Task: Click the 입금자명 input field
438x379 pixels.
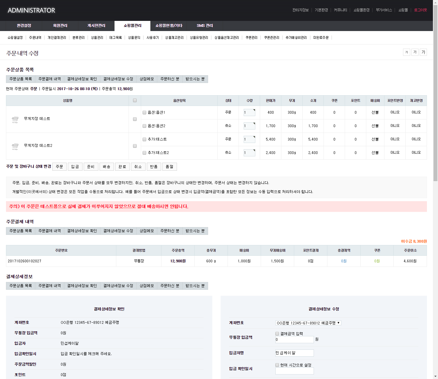Action: [x=294, y=353]
